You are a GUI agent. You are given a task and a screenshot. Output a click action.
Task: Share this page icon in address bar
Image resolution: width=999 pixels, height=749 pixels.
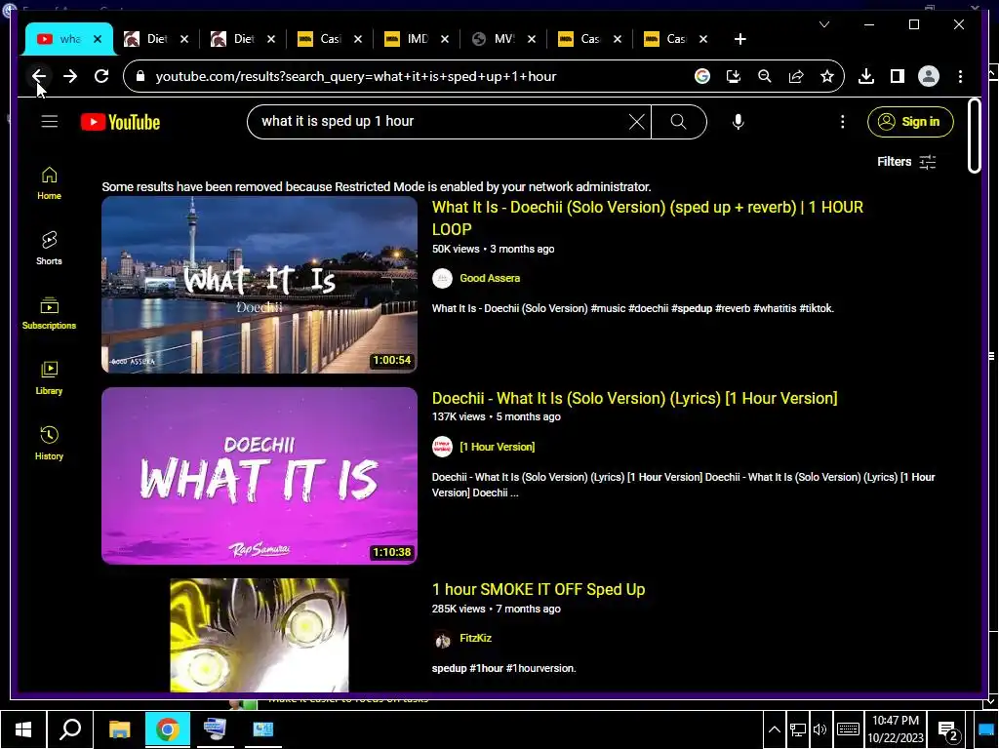coord(796,76)
